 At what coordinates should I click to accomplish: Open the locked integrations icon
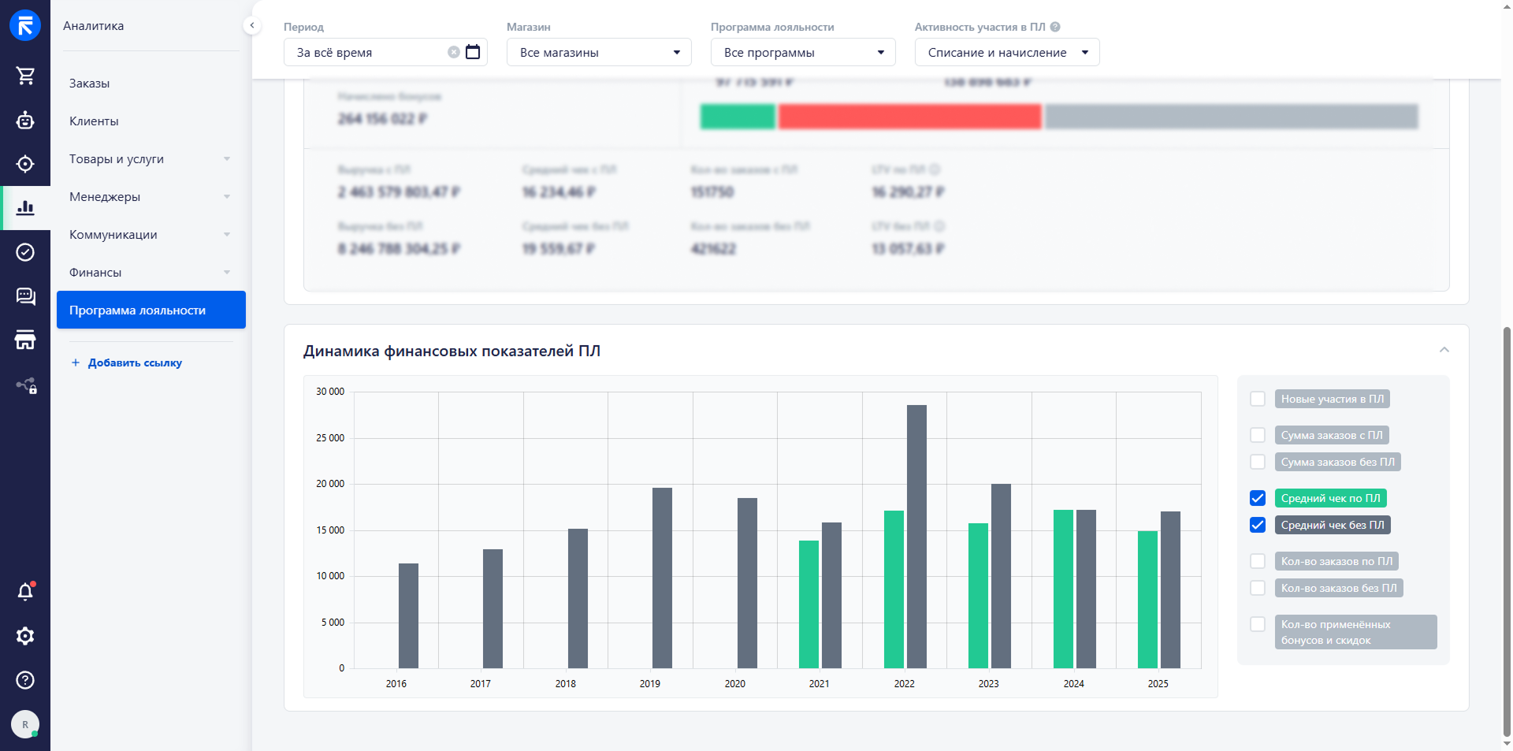26,385
